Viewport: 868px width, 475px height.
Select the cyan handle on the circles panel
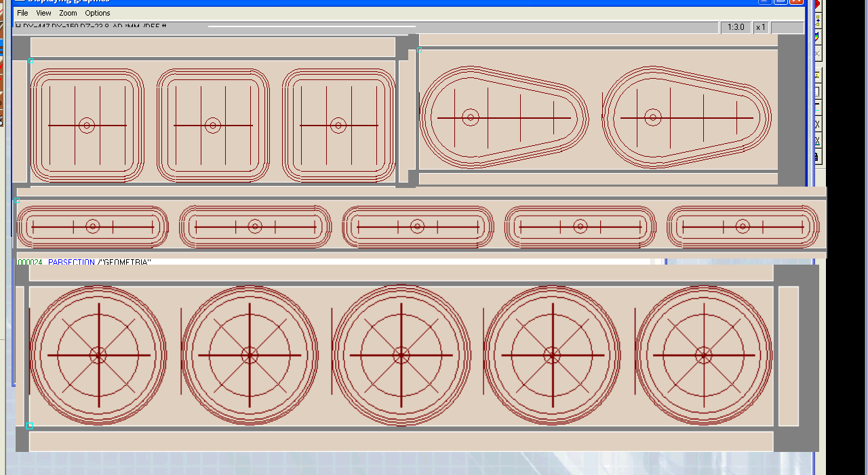[29, 426]
